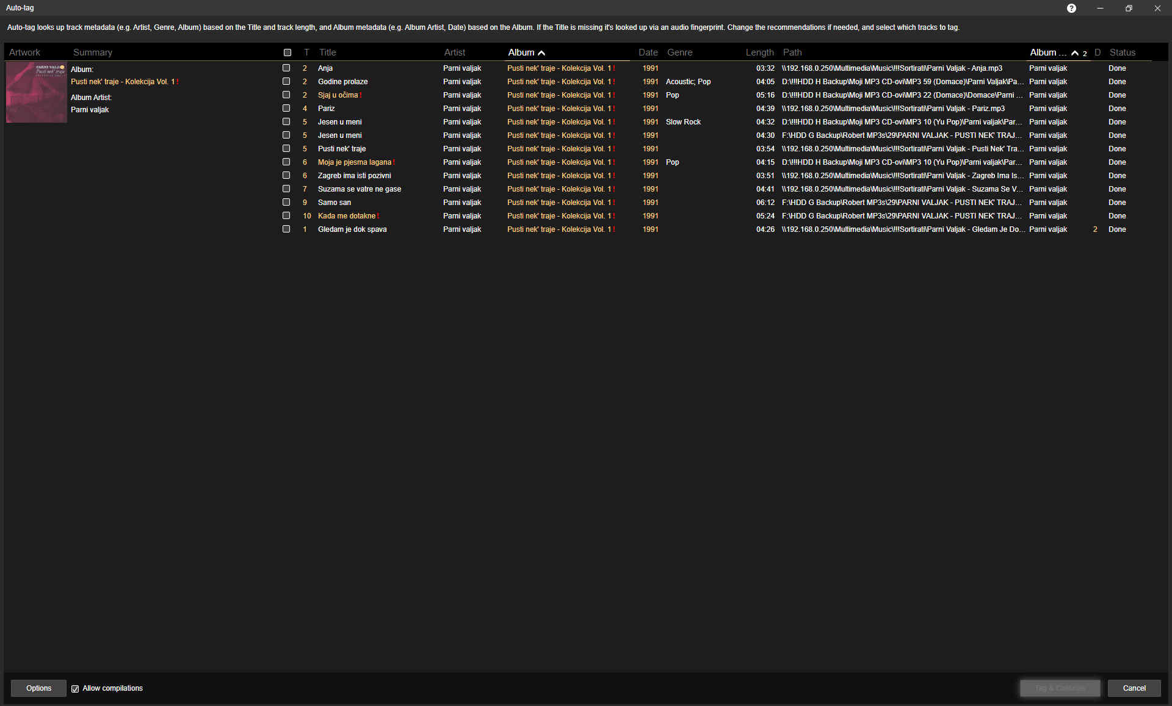1172x706 pixels.
Task: Click restore window icon in title bar
Action: click(1129, 8)
